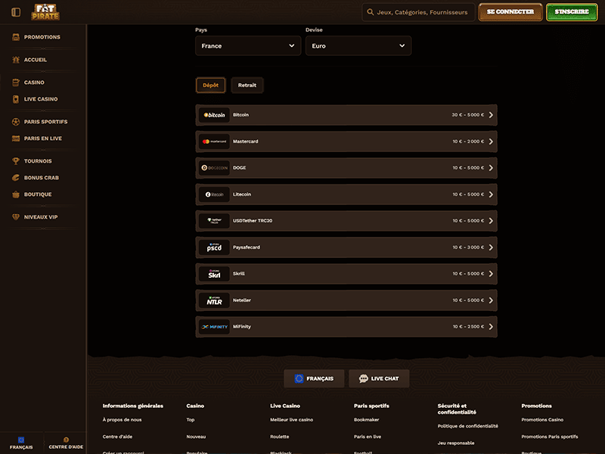Open the Centre d'aide sidebar button
Viewport: 605px width, 454px height.
click(66, 443)
